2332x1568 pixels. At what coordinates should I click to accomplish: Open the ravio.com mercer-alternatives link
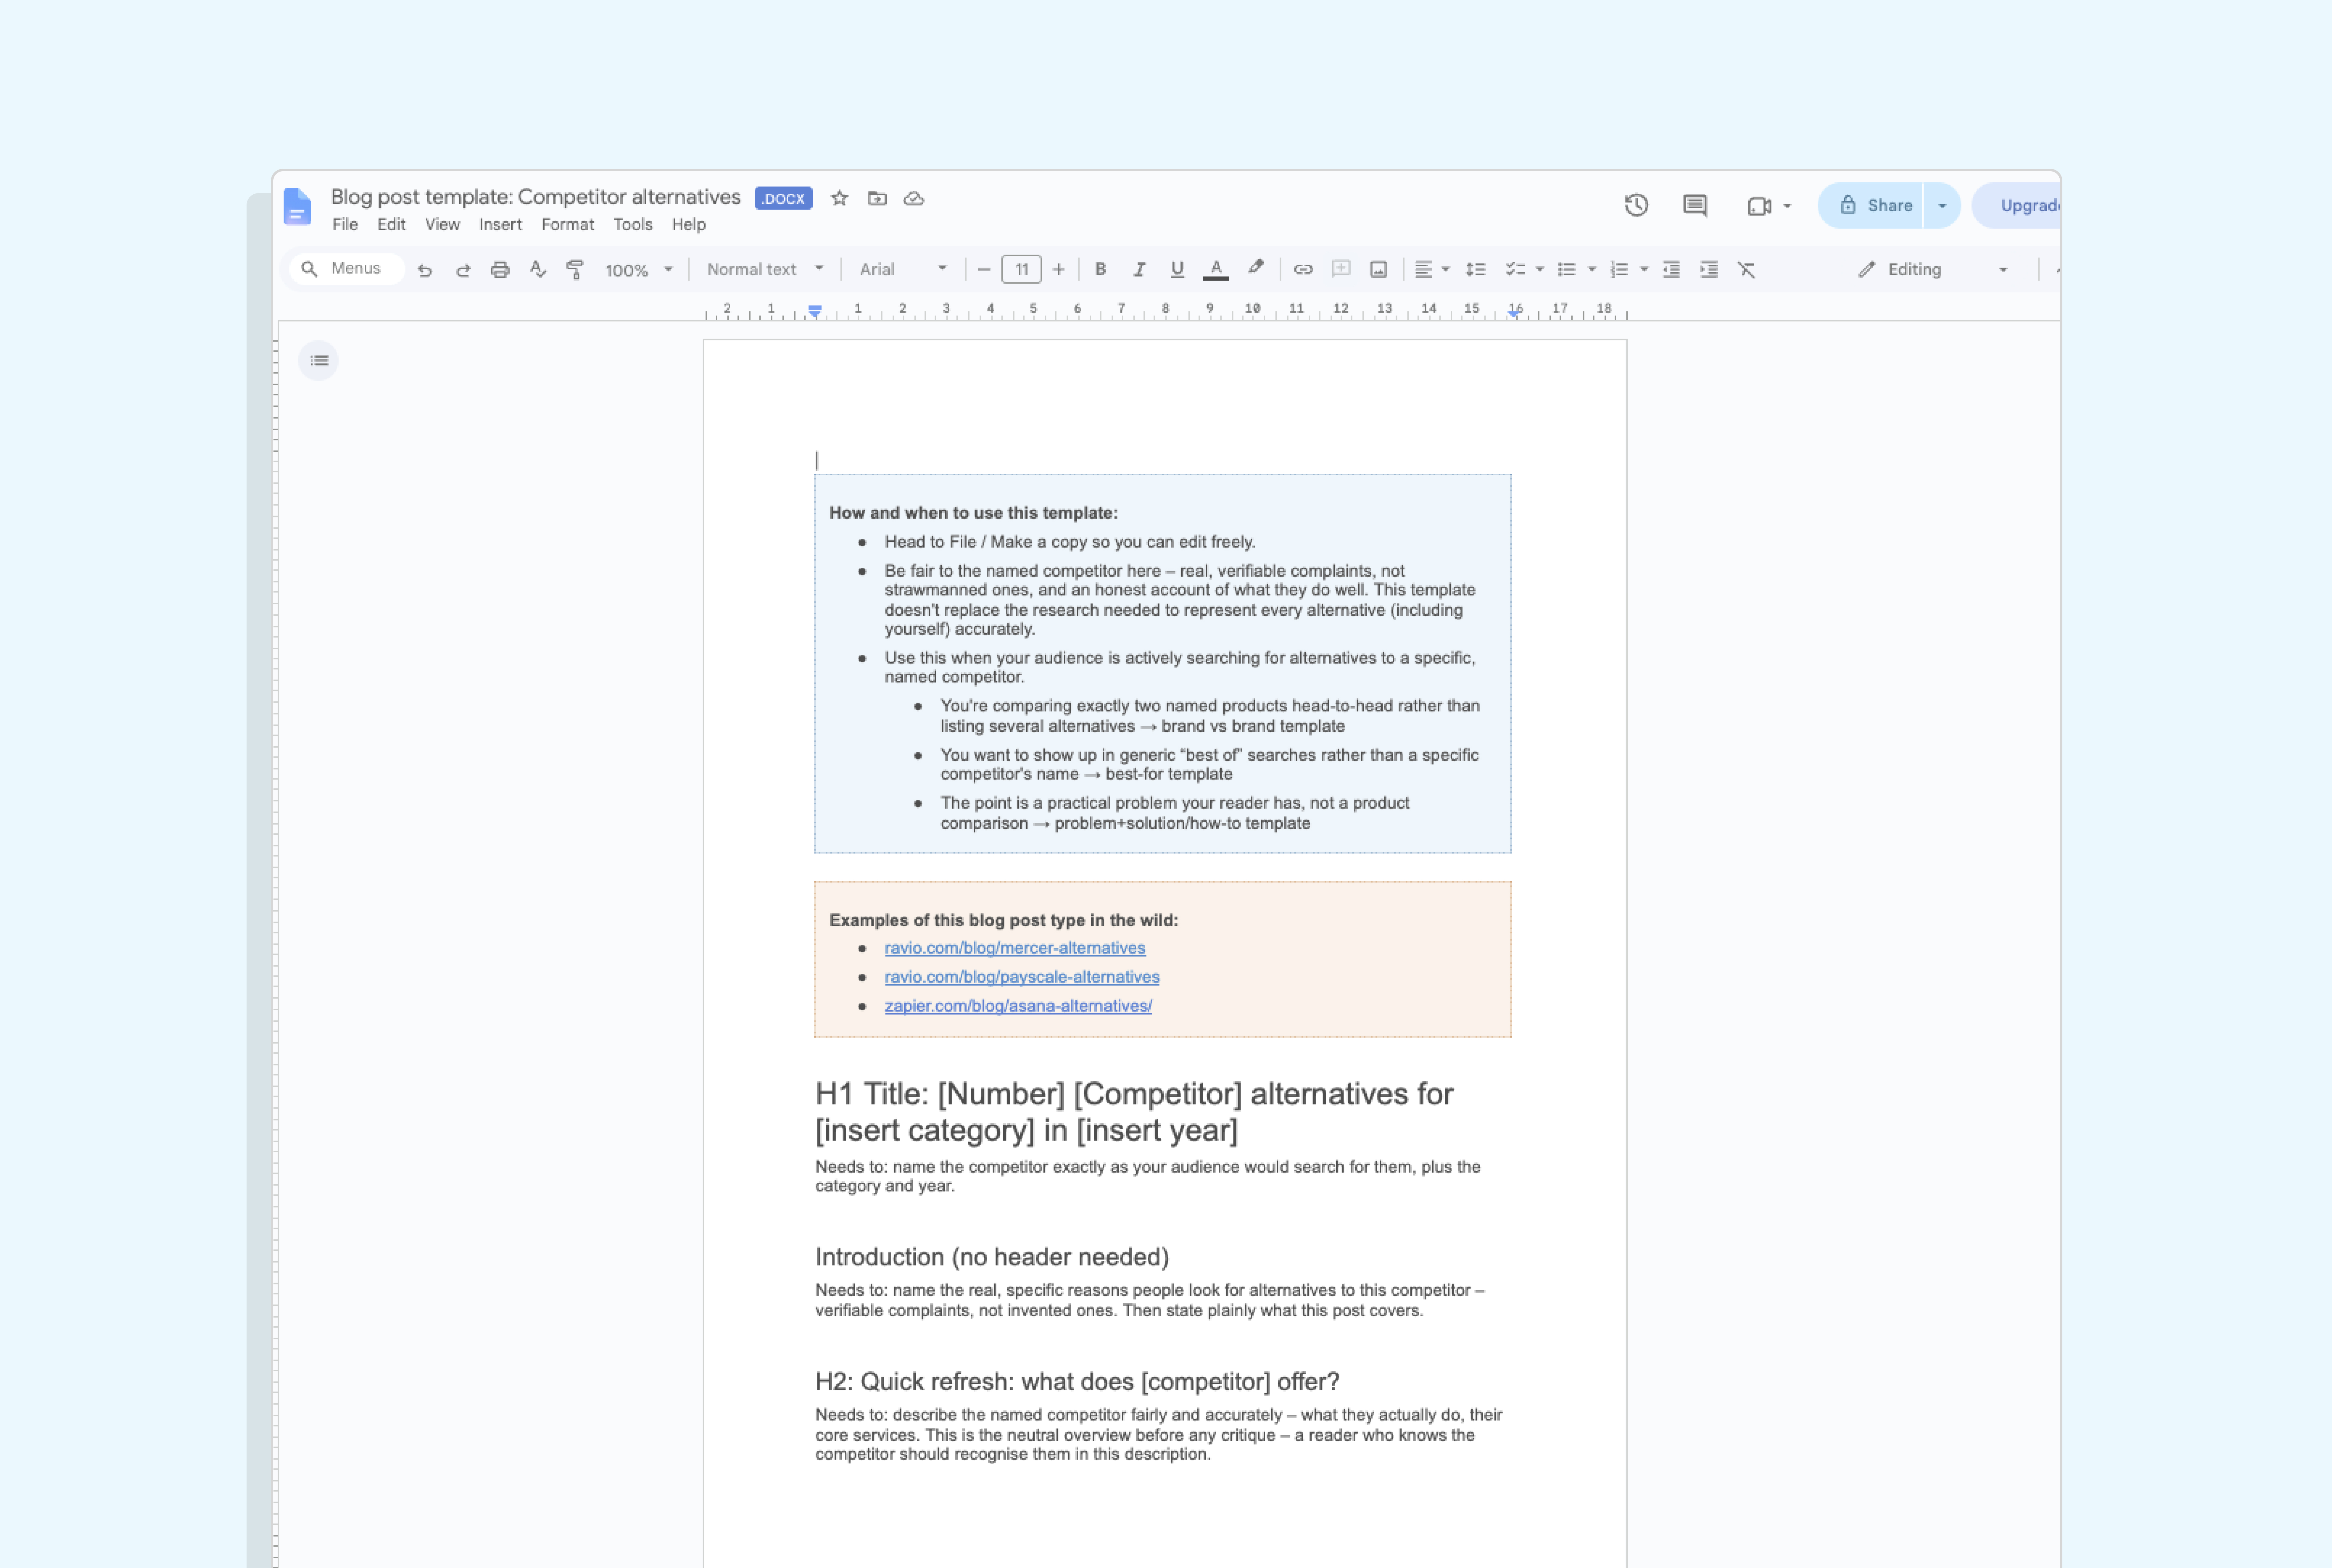[x=1015, y=948]
